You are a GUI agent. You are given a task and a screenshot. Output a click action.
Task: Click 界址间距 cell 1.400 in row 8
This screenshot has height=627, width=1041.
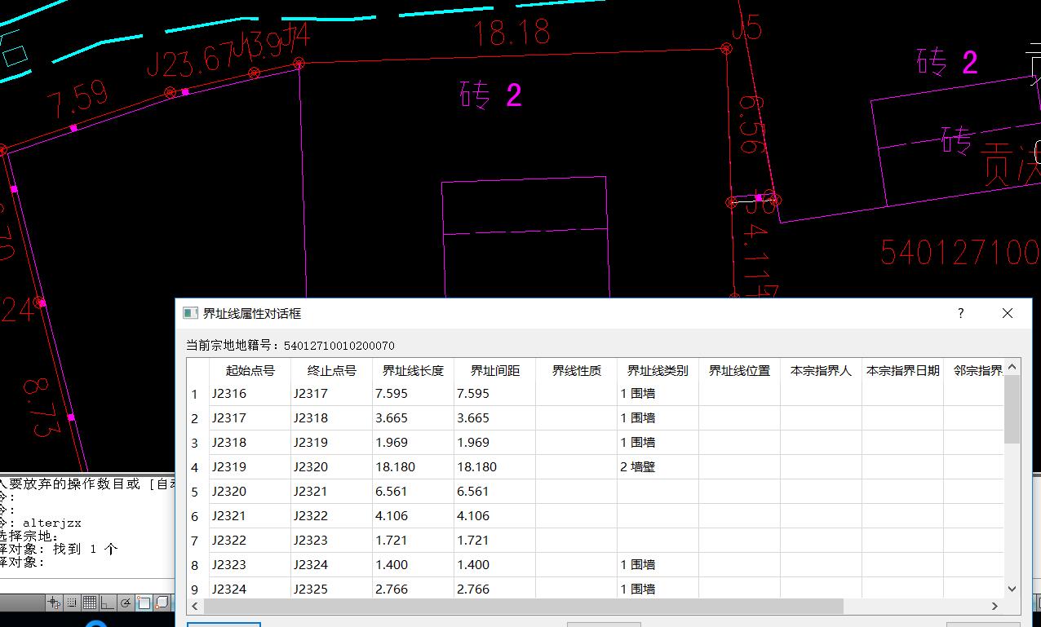pos(495,565)
